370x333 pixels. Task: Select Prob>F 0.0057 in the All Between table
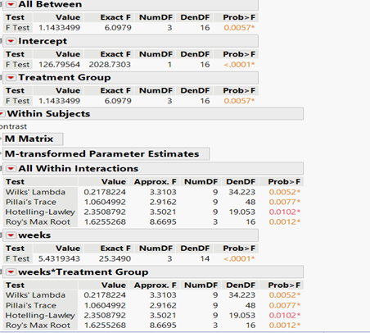tap(239, 28)
